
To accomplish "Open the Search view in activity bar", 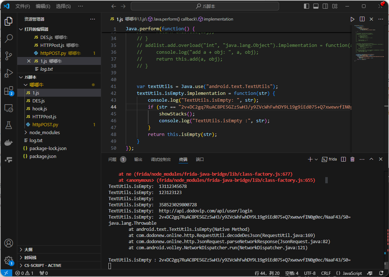I will 9,38.
